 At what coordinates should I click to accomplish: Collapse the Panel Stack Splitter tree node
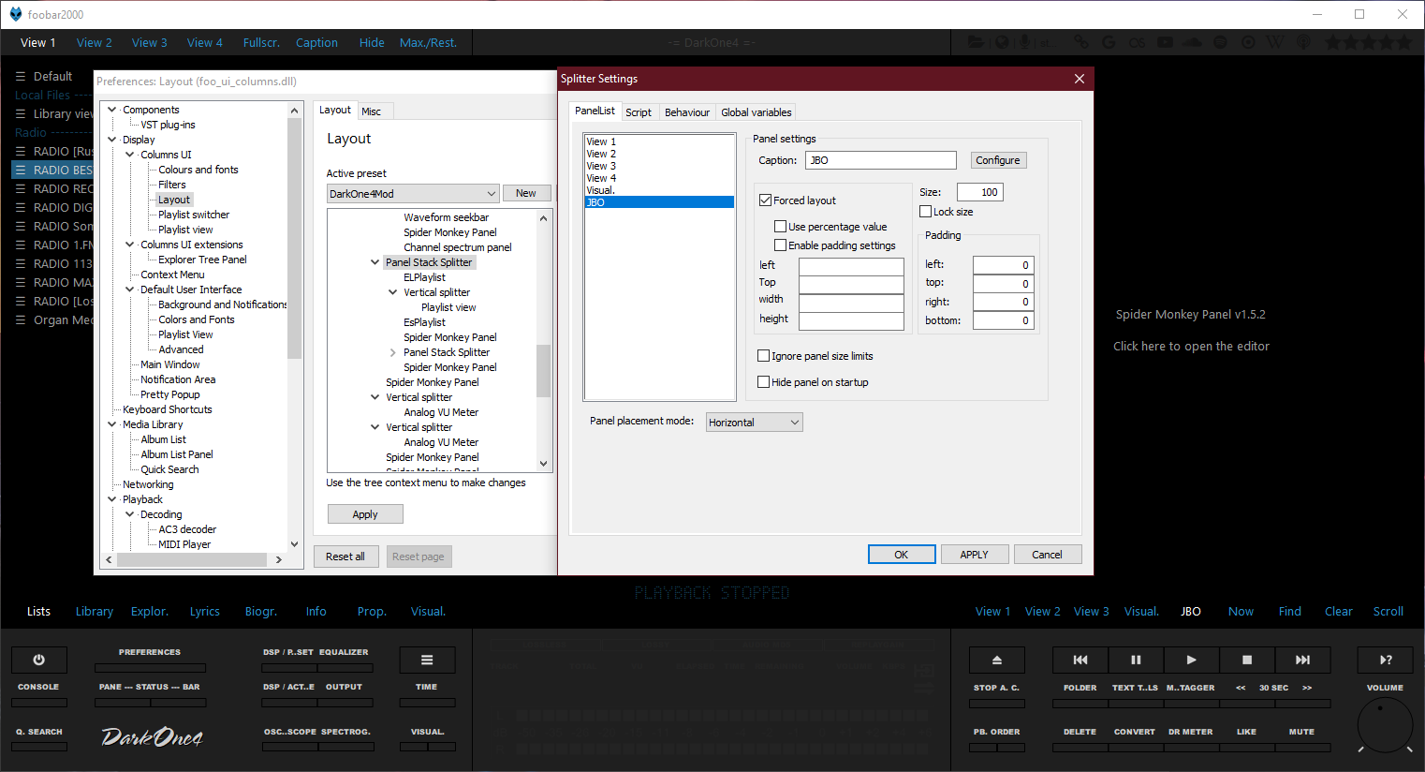(x=375, y=262)
